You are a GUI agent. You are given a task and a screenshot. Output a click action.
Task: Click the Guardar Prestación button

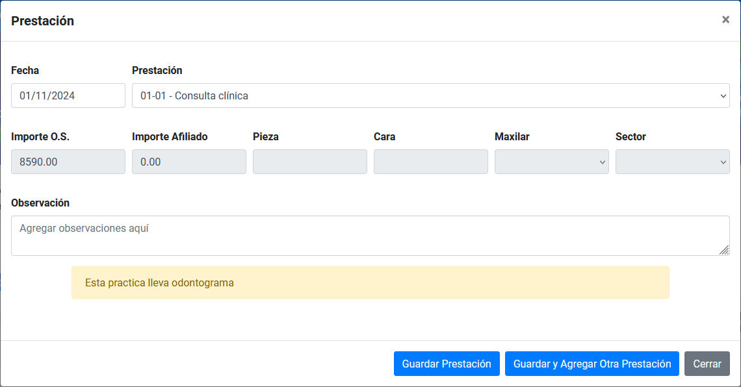[447, 364]
